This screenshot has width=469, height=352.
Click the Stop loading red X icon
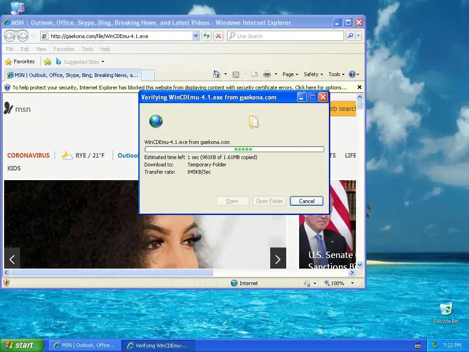point(218,36)
